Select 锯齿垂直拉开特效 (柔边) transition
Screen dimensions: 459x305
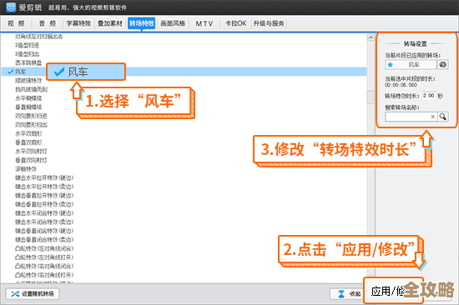[44, 204]
